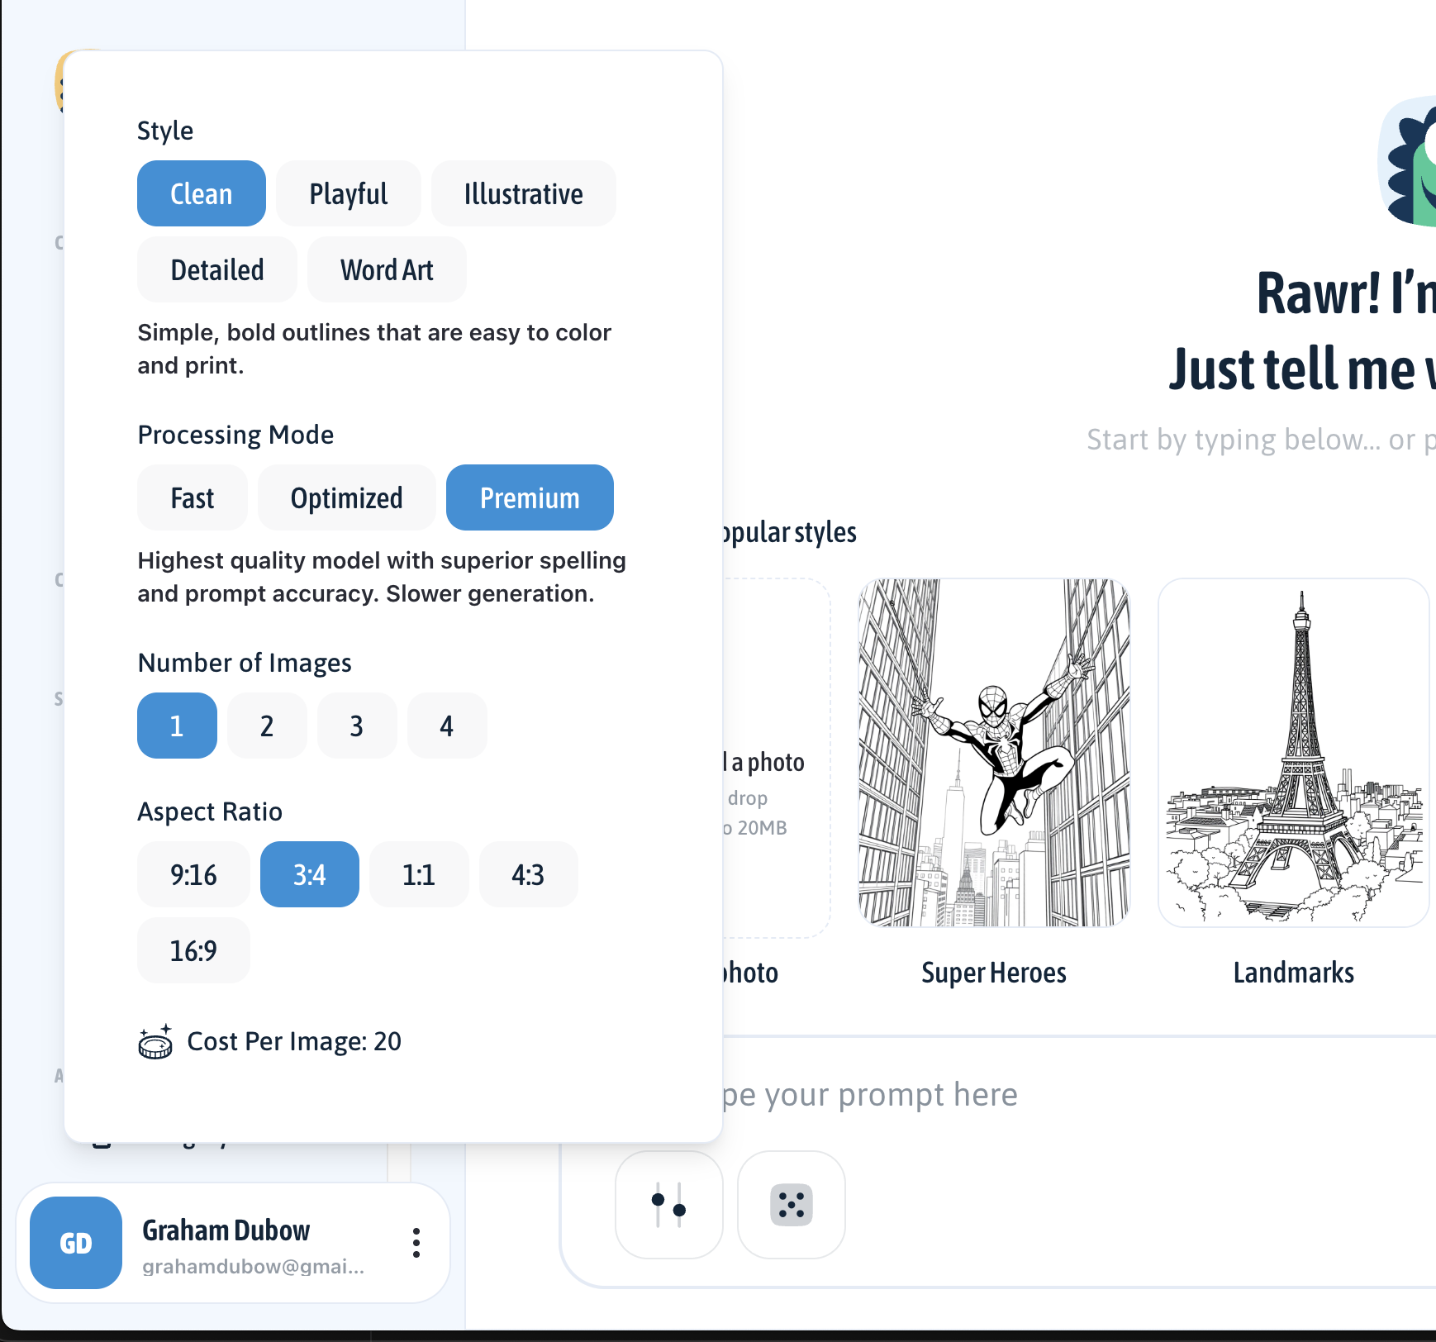Select the 1:1 aspect ratio
Viewport: 1436px width, 1342px height.
point(419,875)
